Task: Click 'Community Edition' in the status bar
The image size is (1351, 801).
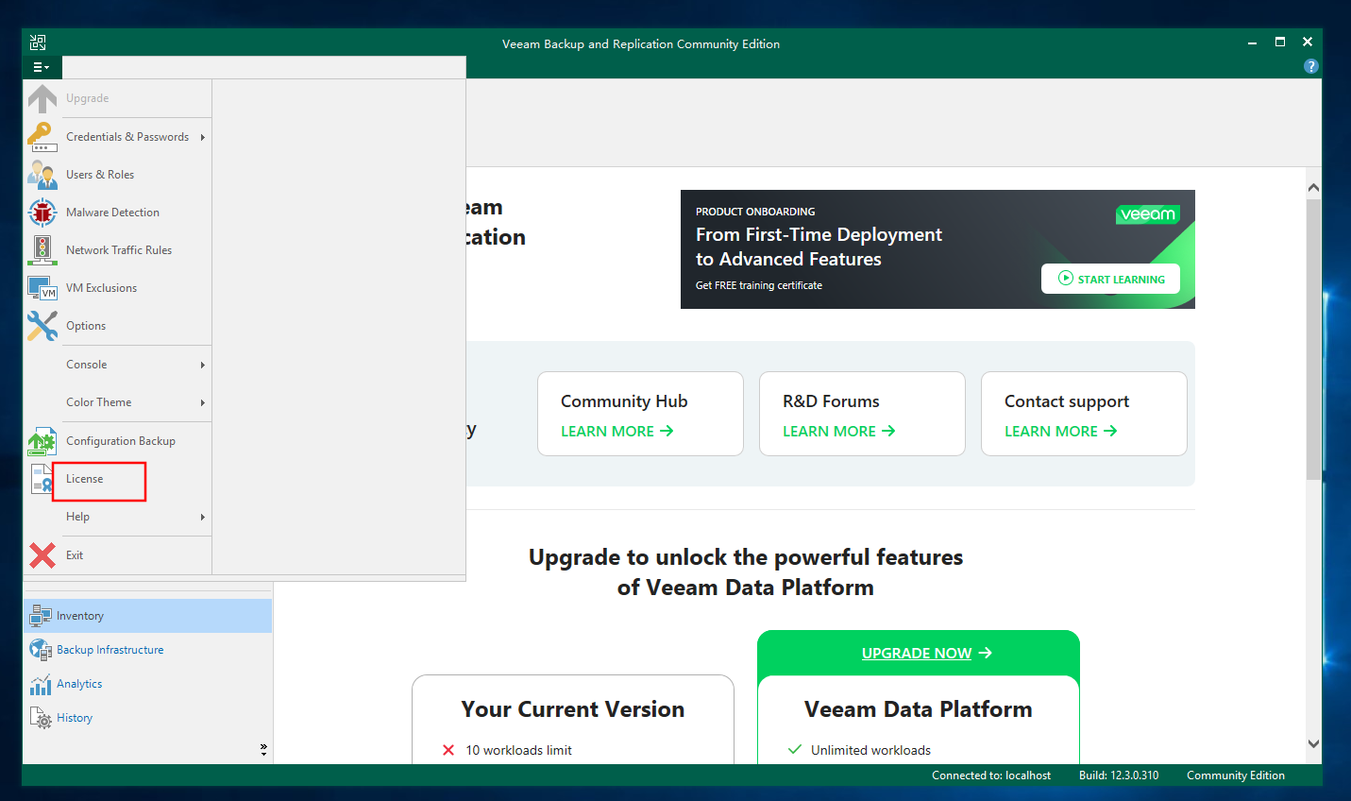Action: coord(1236,775)
